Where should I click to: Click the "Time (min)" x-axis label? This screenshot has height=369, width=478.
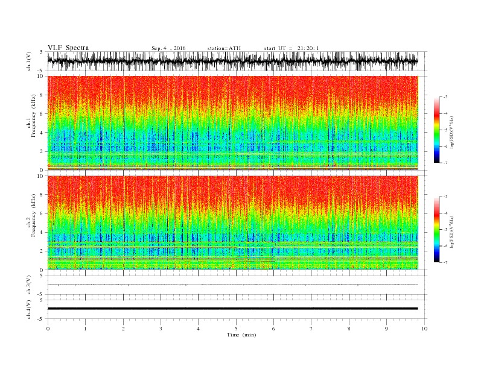click(x=241, y=335)
